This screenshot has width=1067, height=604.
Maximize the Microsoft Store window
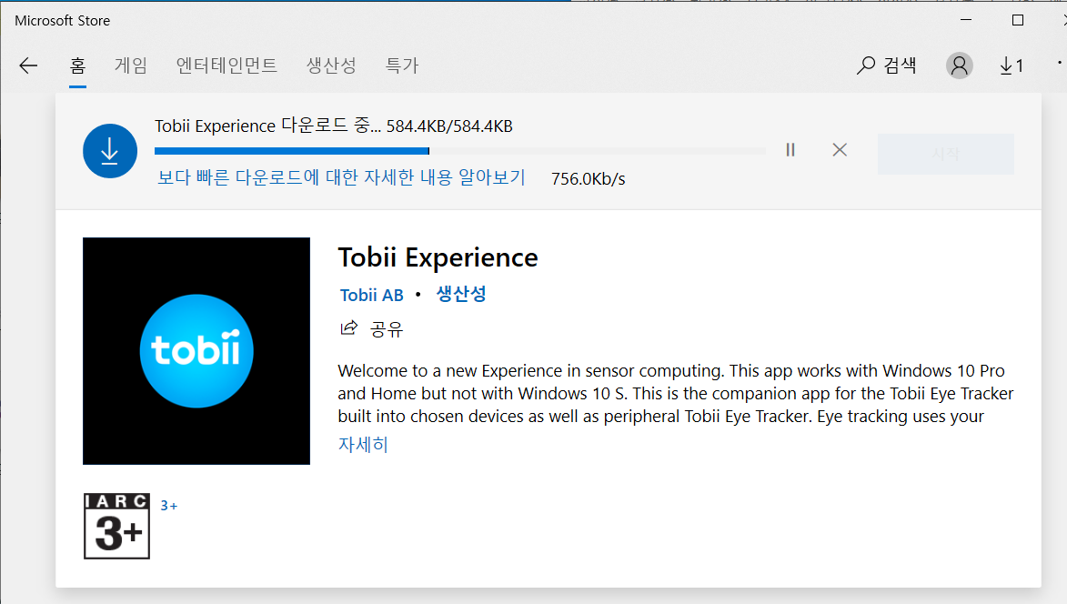pyautogui.click(x=1017, y=20)
